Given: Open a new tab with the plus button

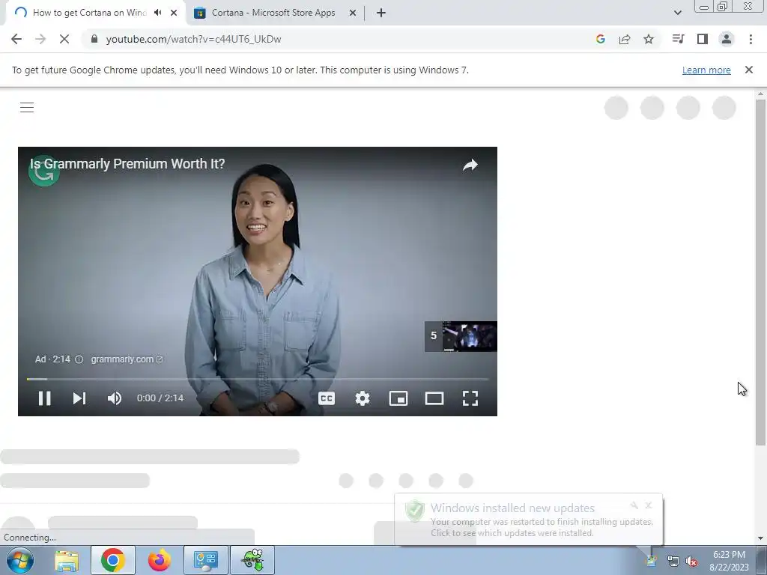Looking at the screenshot, I should pos(381,13).
